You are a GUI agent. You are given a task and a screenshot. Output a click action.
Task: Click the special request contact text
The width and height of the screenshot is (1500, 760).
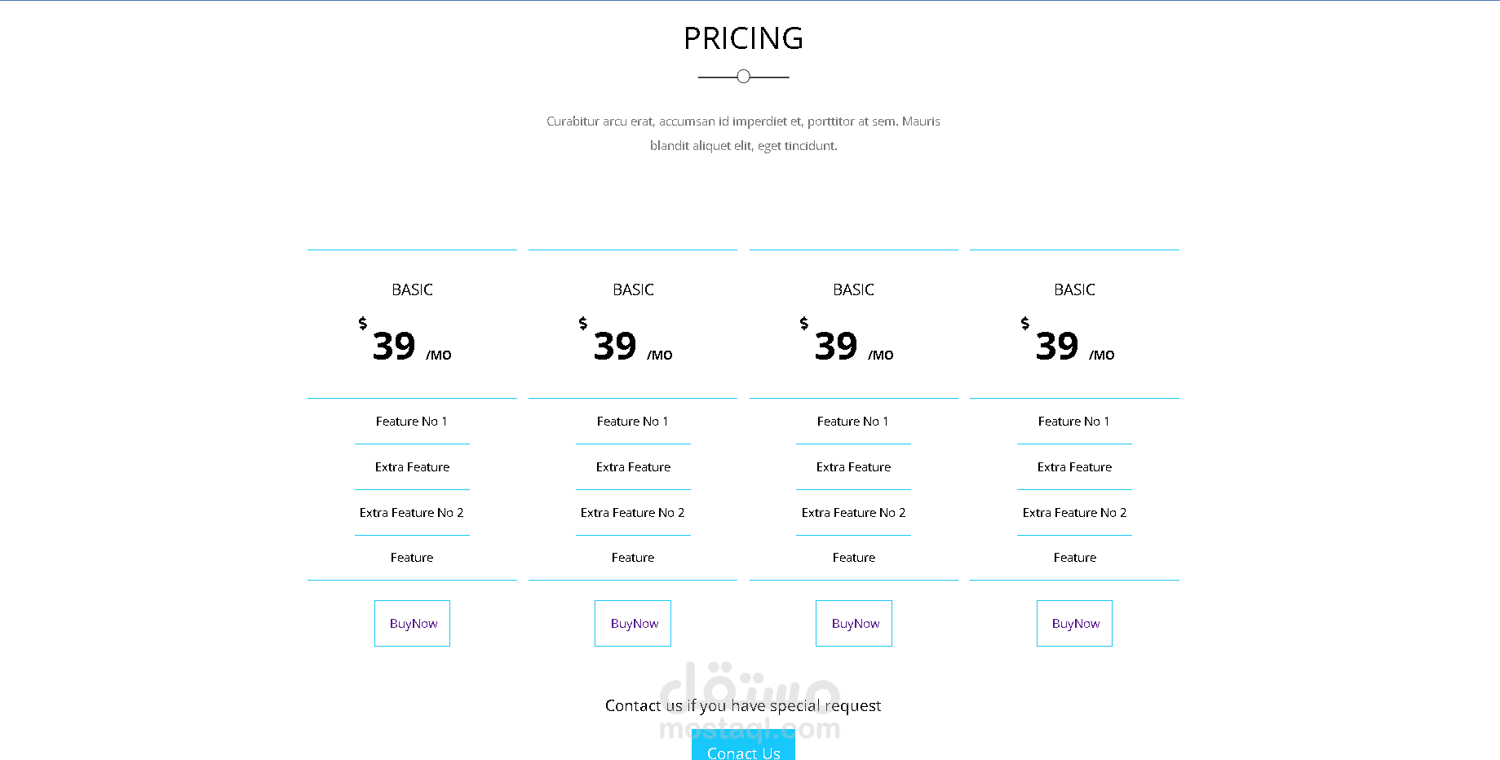743,705
